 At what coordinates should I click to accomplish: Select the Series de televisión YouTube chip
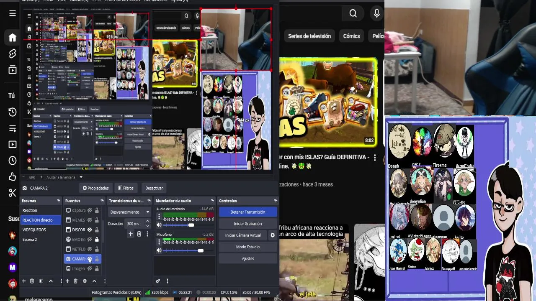click(x=309, y=36)
